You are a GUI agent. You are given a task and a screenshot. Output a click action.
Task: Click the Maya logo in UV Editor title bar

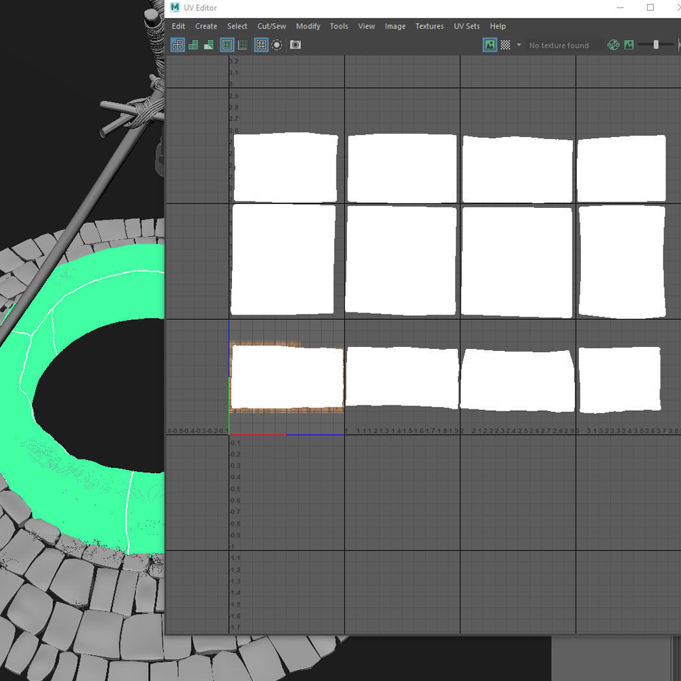[x=175, y=7]
